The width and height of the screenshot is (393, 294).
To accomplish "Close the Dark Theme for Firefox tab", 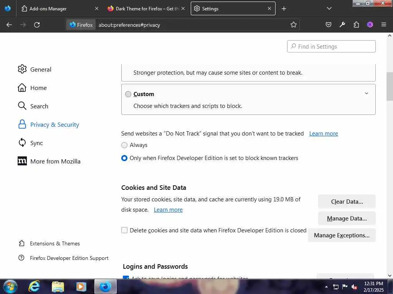I will (183, 8).
